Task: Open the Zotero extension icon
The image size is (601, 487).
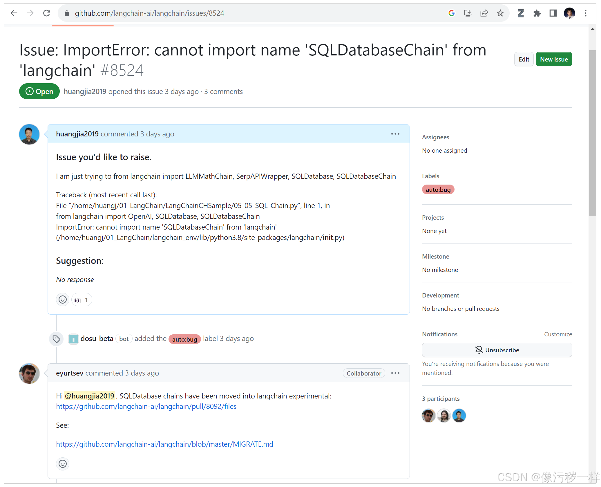Action: pyautogui.click(x=521, y=13)
